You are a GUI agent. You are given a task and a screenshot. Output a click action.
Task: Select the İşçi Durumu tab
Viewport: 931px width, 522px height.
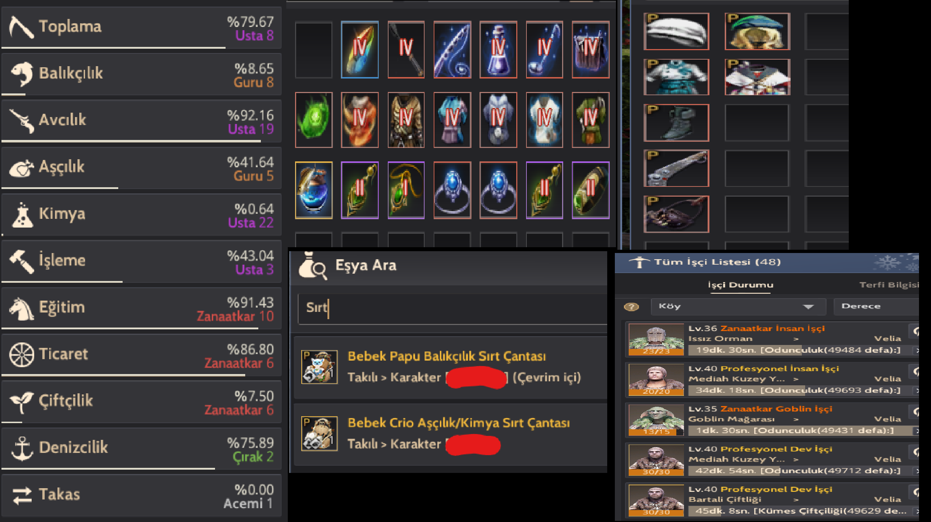[740, 285]
